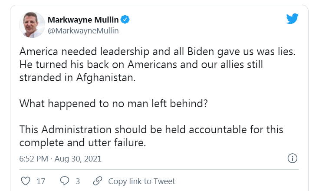Click the blue verified badge
Image resolution: width=309 pixels, height=191 pixels.
point(125,20)
